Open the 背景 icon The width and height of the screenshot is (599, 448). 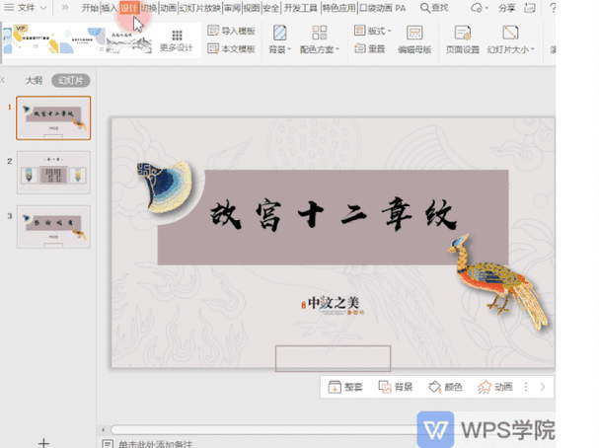coord(279,33)
